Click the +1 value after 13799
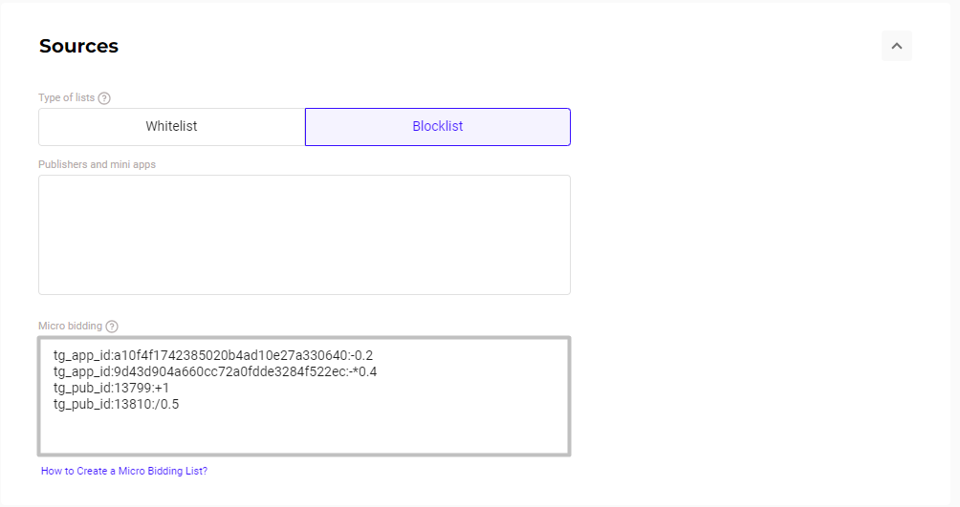The image size is (960, 507). pos(162,388)
